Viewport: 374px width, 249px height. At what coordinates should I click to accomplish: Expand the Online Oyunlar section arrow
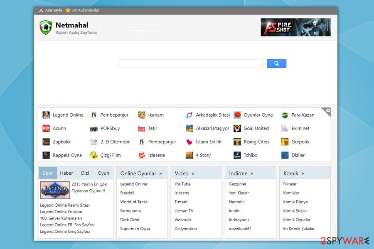click(x=160, y=173)
